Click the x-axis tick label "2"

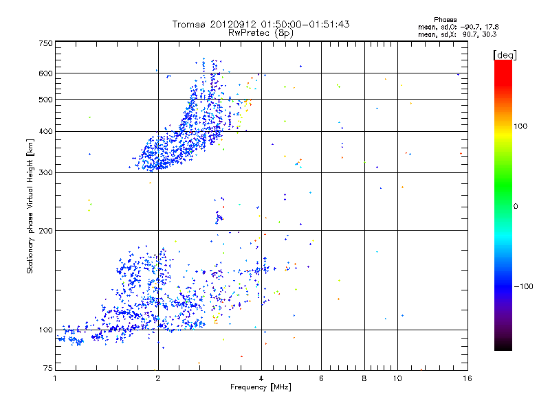(x=158, y=378)
